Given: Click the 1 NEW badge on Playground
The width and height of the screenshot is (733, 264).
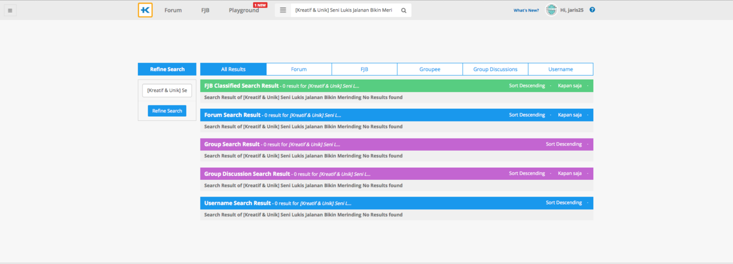Looking at the screenshot, I should (260, 5).
